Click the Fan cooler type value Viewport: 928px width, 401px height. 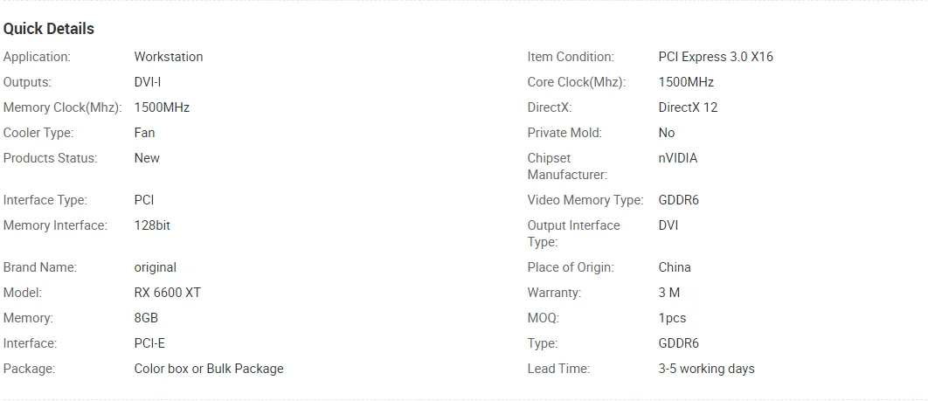[144, 133]
